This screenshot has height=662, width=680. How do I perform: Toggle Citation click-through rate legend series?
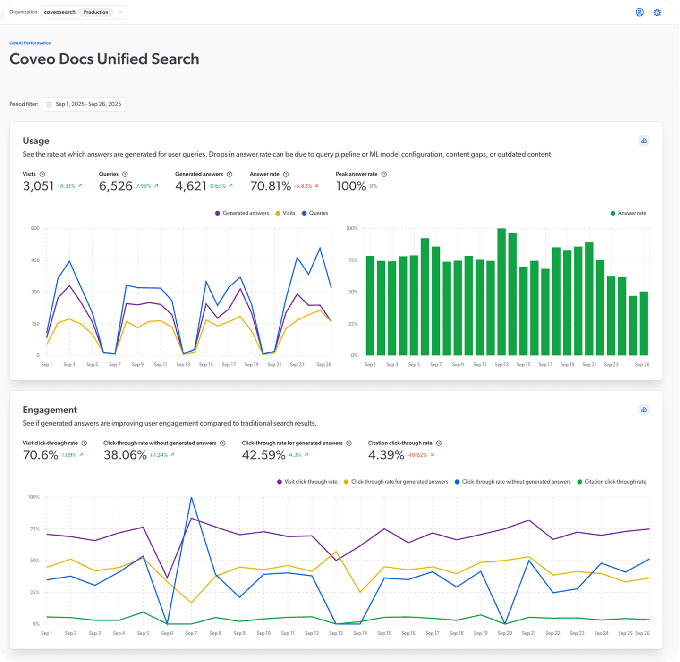[612, 482]
